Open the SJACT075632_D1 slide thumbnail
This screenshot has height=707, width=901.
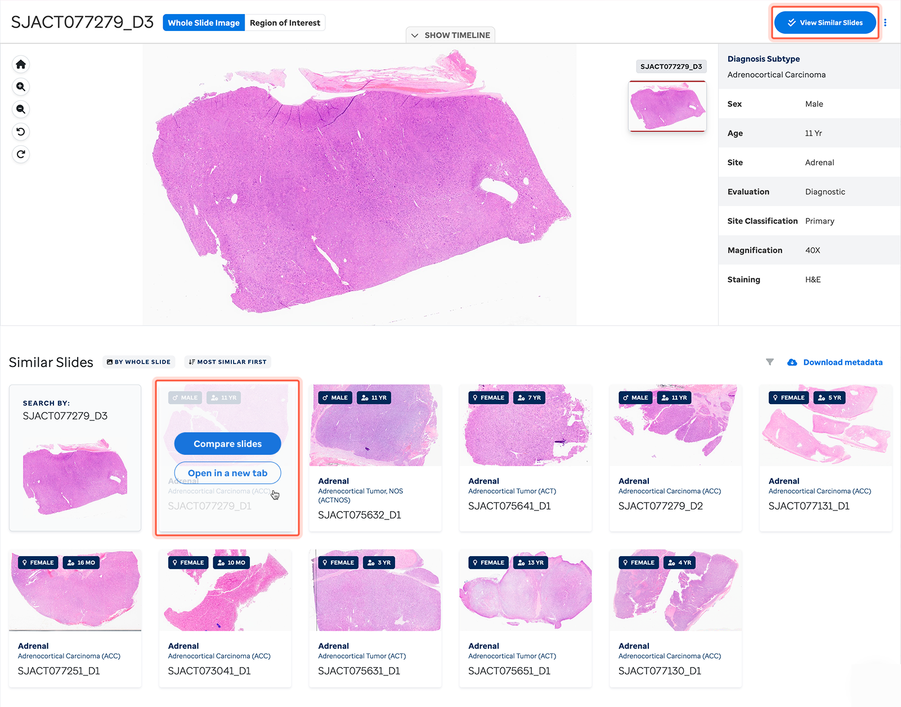pos(375,426)
